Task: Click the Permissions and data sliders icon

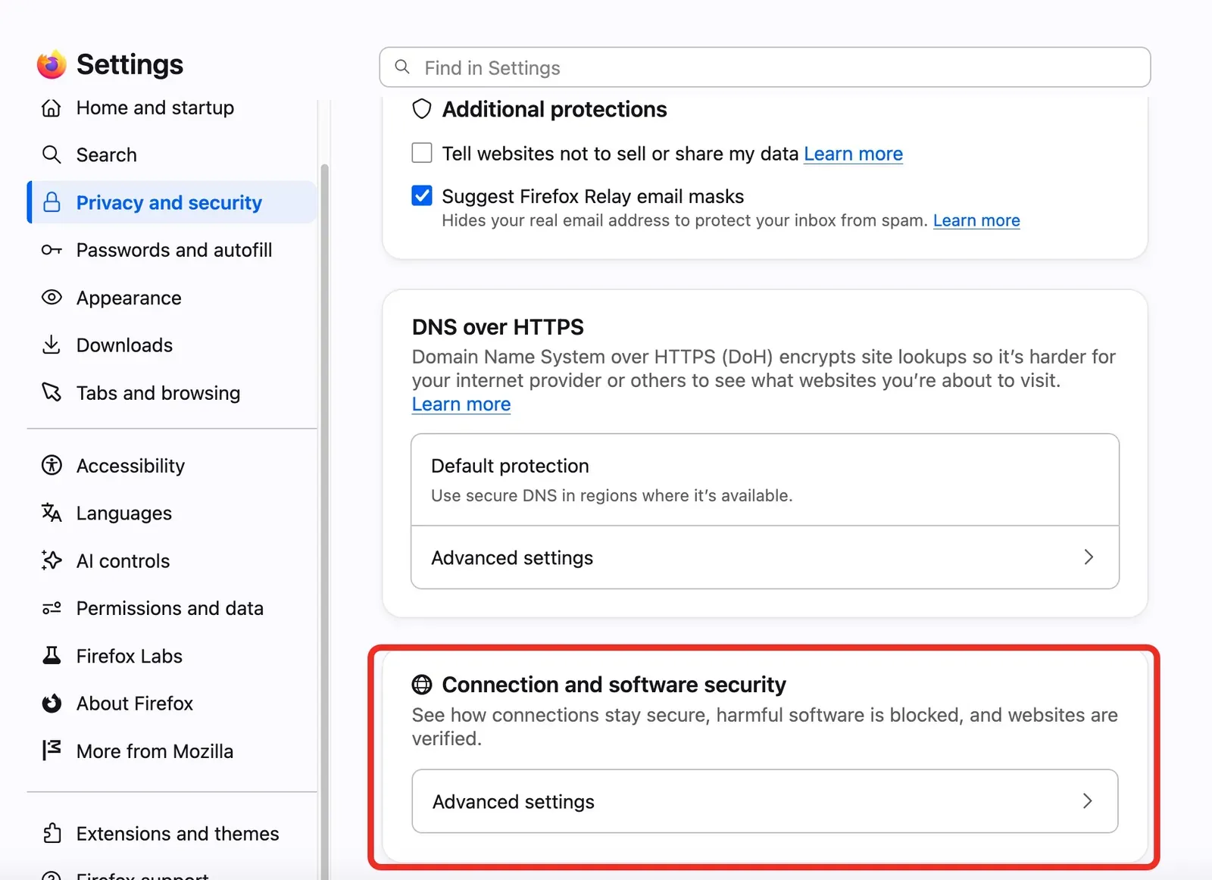Action: [51, 608]
